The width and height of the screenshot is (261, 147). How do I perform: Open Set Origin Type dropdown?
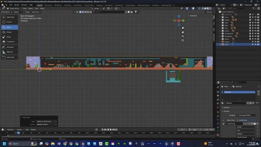(x=46, y=122)
